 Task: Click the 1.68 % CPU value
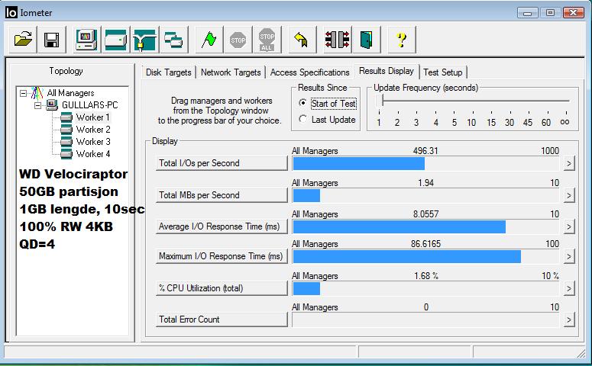click(x=426, y=276)
